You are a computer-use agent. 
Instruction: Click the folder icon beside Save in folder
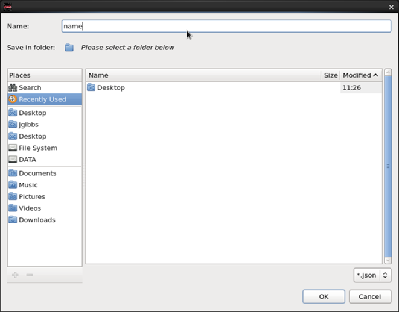click(69, 48)
